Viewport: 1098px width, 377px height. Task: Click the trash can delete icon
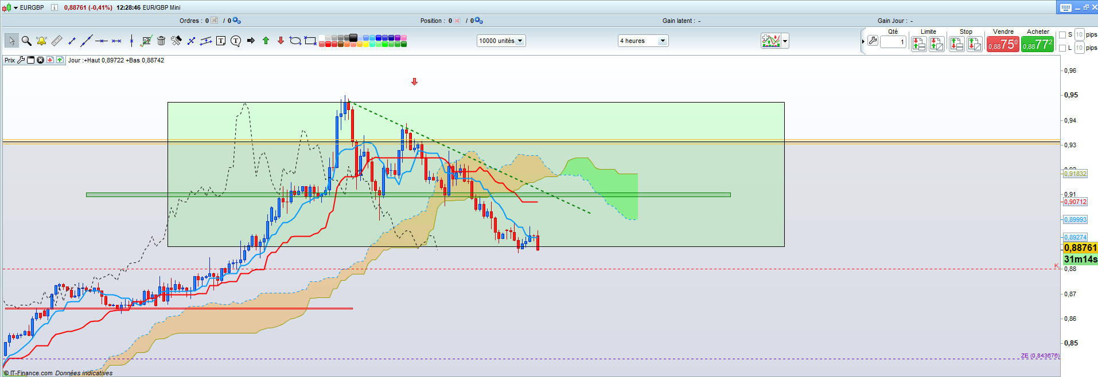(x=161, y=41)
